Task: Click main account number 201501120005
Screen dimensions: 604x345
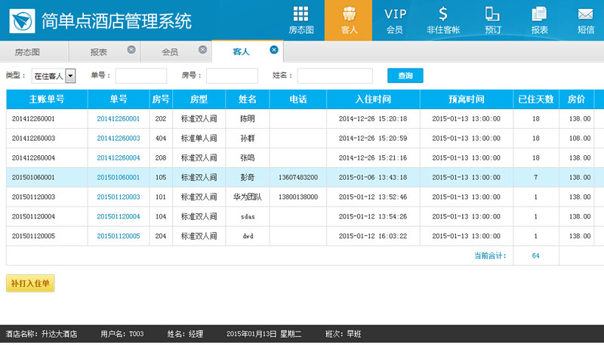Action: 33,237
